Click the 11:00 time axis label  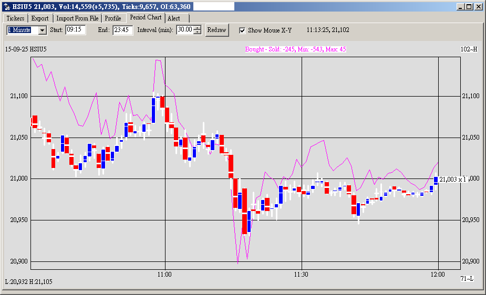click(x=164, y=275)
